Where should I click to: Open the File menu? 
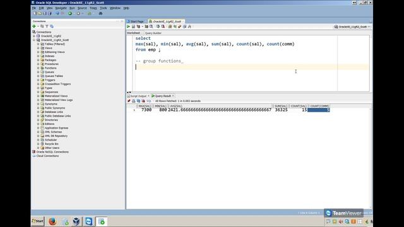[x=33, y=8]
